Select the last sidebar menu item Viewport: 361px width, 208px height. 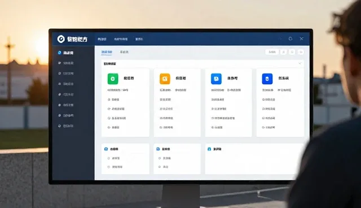[66, 126]
